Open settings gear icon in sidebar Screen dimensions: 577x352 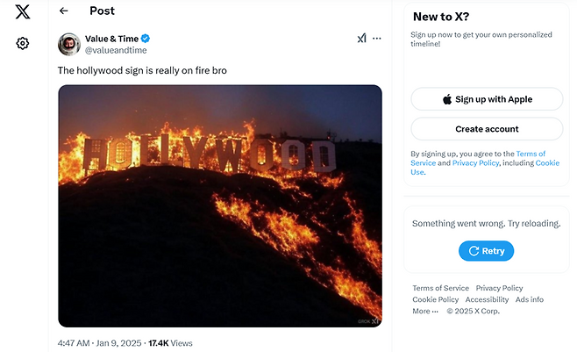[23, 44]
